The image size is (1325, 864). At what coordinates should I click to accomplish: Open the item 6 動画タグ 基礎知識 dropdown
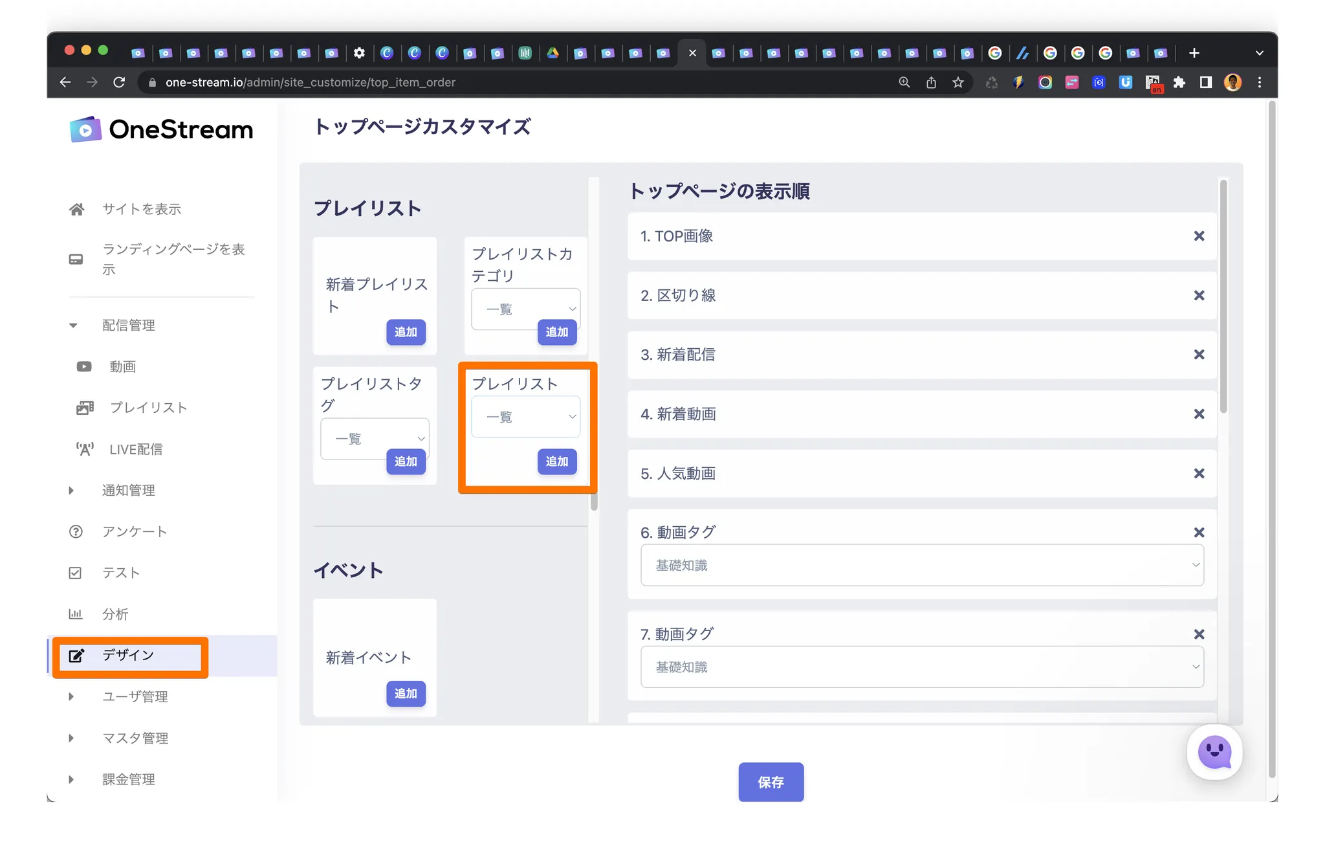click(x=921, y=565)
